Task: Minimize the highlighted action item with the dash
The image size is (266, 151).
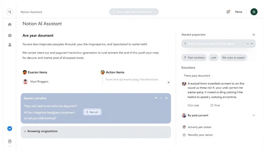Action: pyautogui.click(x=248, y=44)
